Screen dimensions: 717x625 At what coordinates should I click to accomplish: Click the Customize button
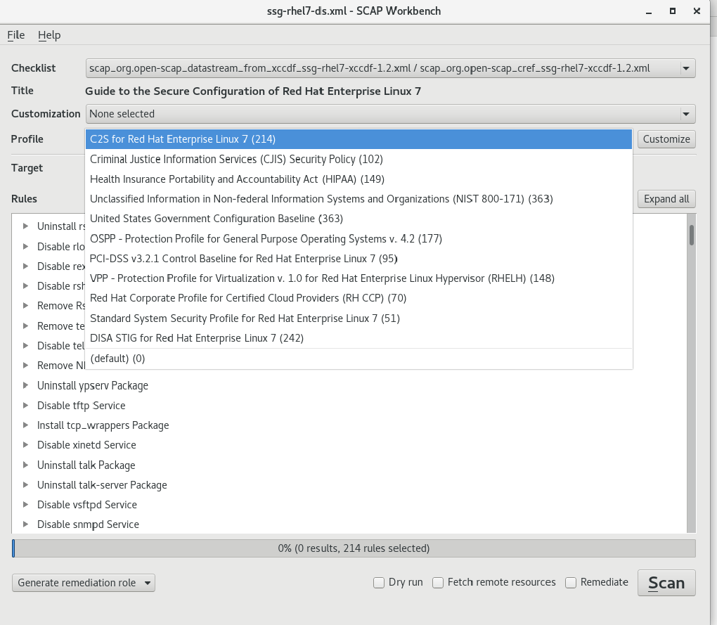pyautogui.click(x=666, y=139)
